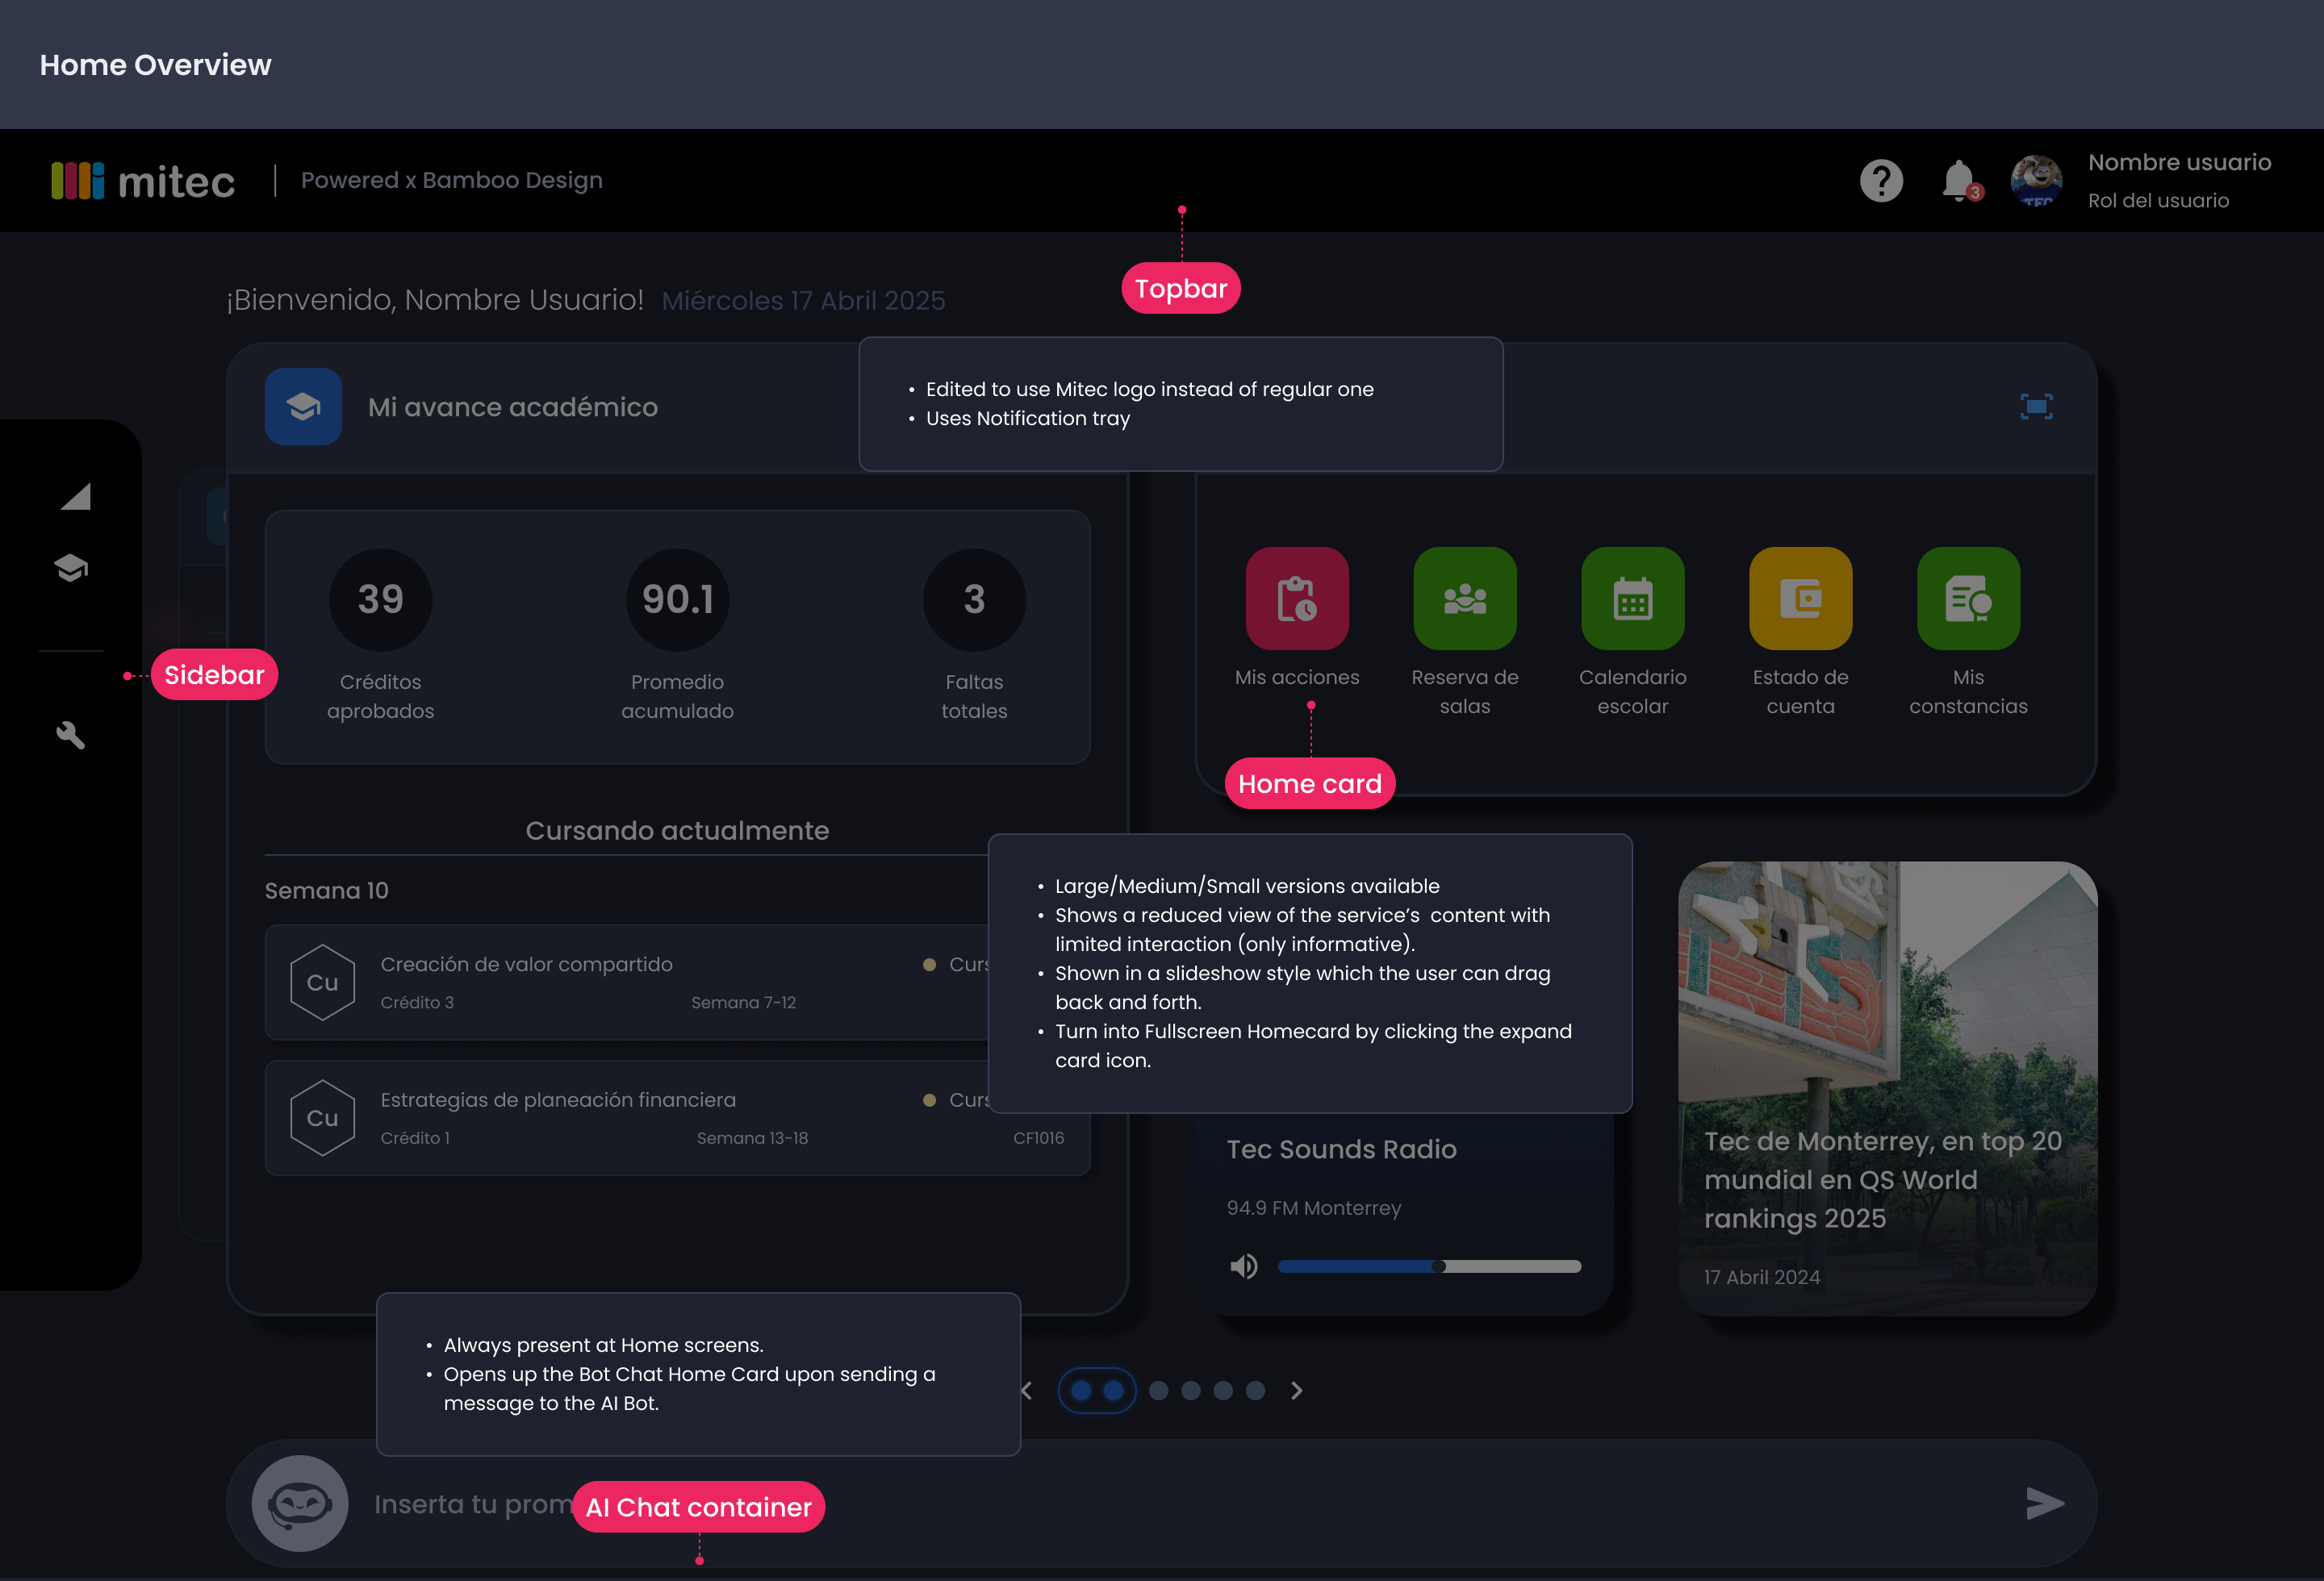Click the 90.1 Promedio acumulado stat
The width and height of the screenshot is (2324, 1581).
(677, 635)
